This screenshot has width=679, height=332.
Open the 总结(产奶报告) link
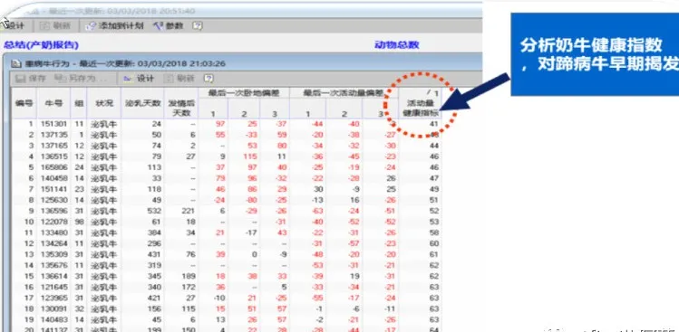point(41,45)
